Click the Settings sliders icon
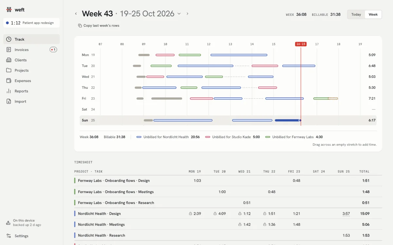Image resolution: width=393 pixels, height=245 pixels. [9, 236]
